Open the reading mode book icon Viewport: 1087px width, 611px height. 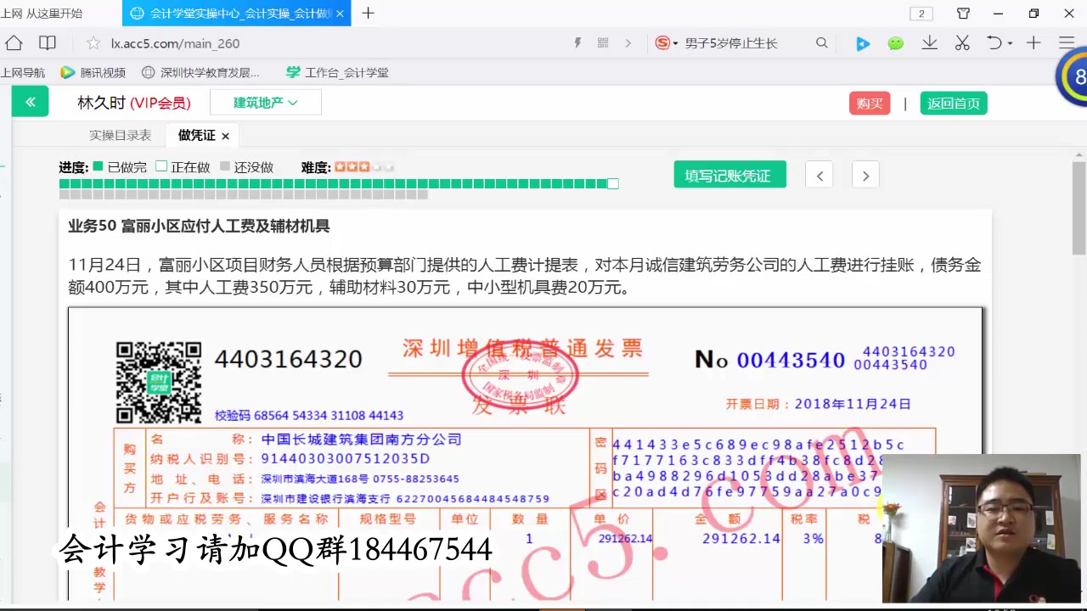coord(48,43)
